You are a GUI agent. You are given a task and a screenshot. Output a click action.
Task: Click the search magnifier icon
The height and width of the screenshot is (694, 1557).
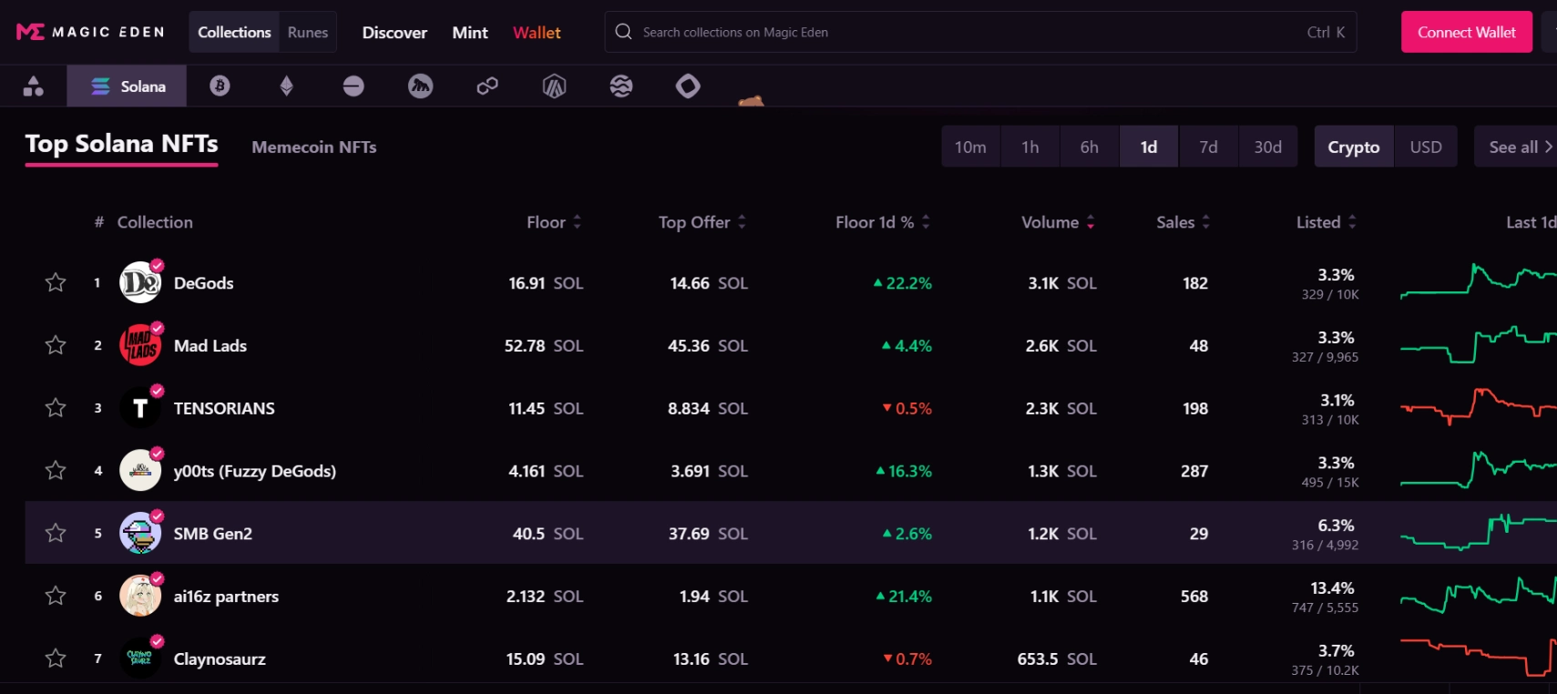coord(623,32)
